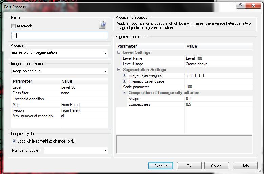This screenshot has height=174, width=264.
Task: Click the Execute button
Action: coord(161,166)
